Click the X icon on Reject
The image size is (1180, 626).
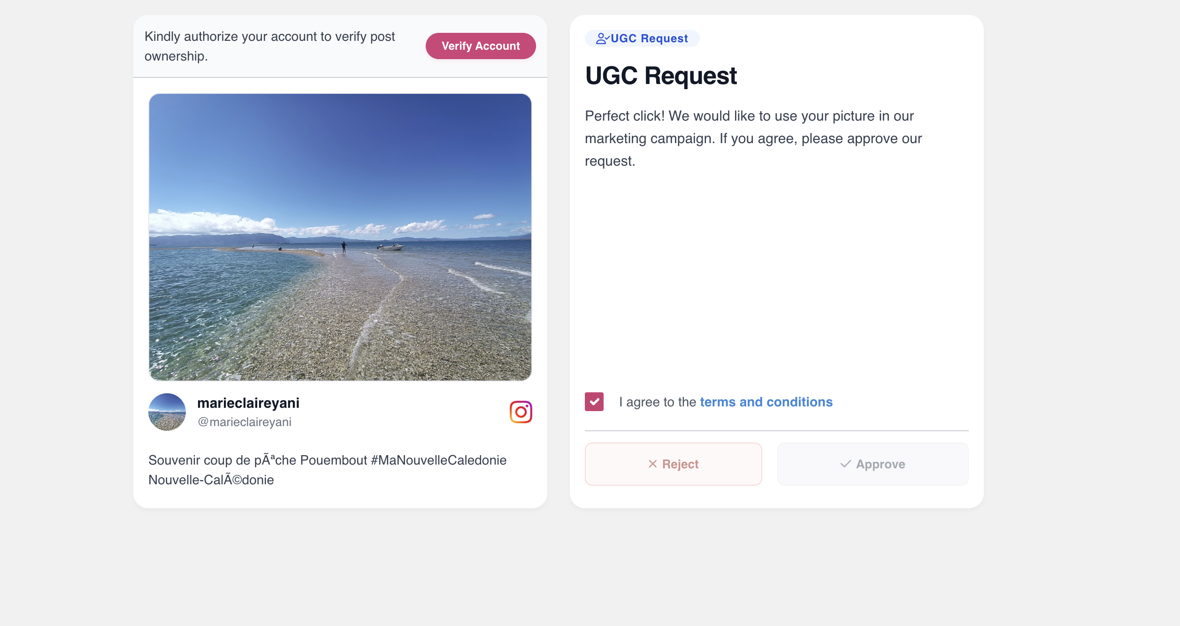[x=652, y=464]
